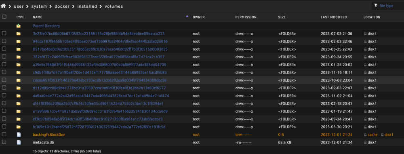Check the box for 3e23fe07bc66 folder
The width and height of the screenshot is (404, 154).
click(x=4, y=33)
